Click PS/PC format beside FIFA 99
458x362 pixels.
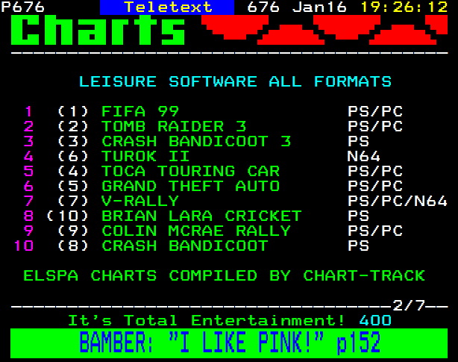click(375, 112)
